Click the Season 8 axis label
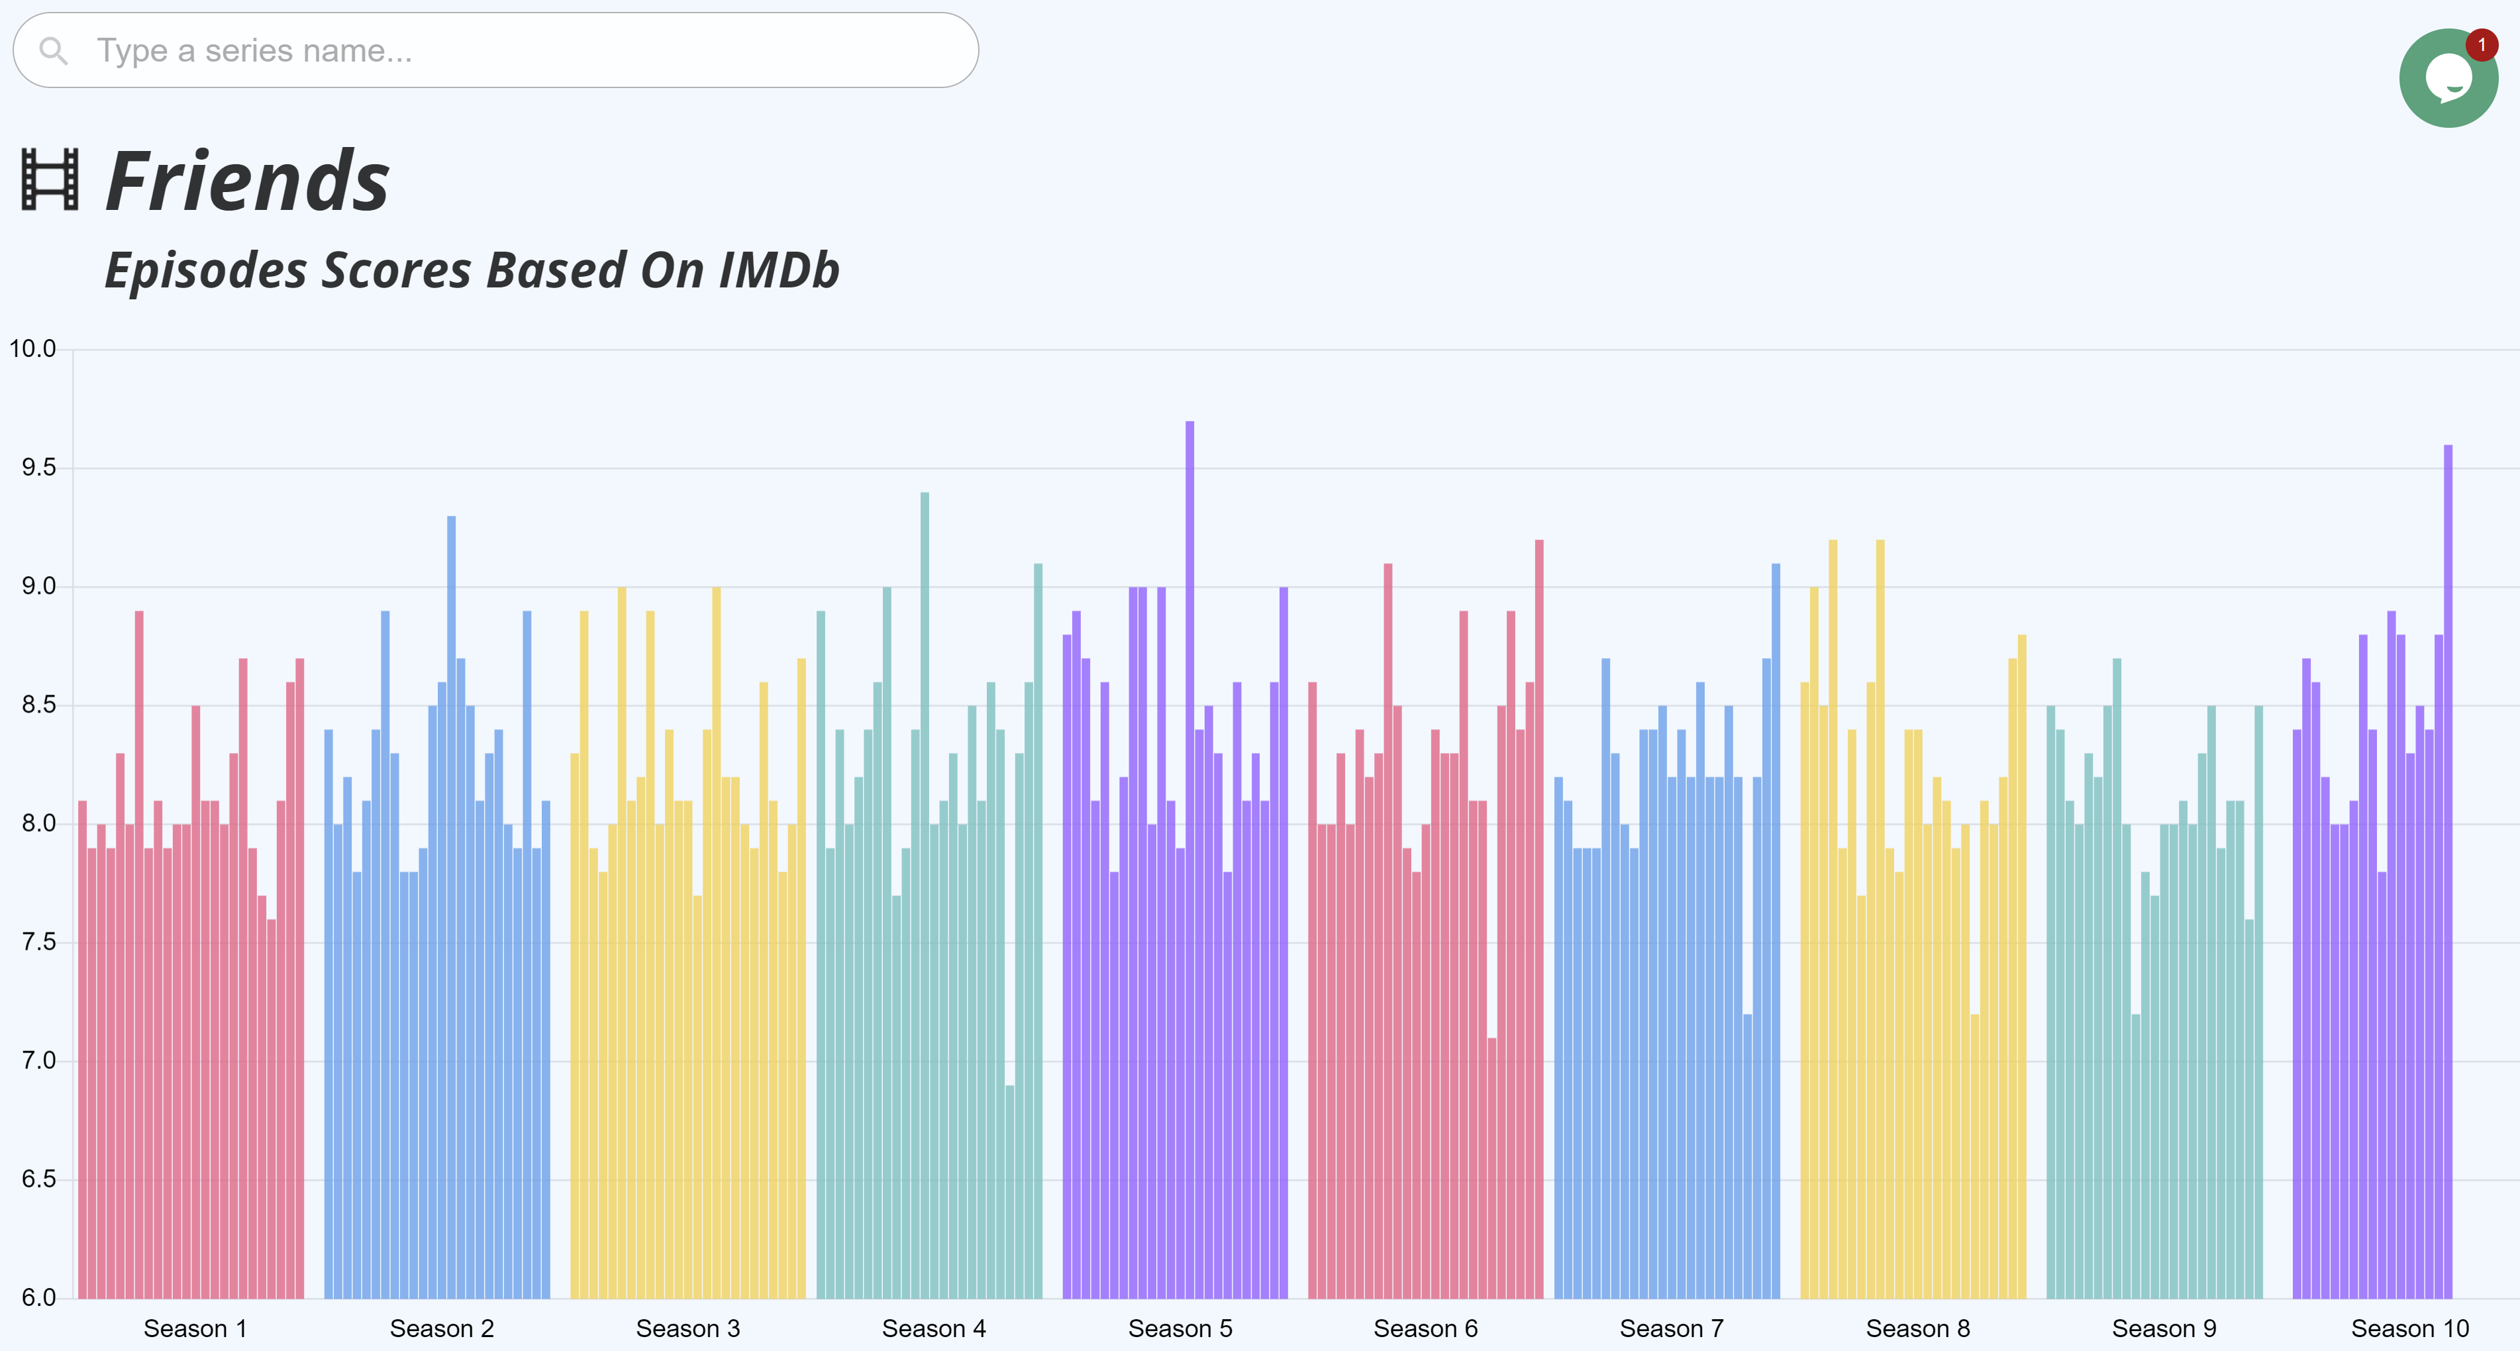 pos(1917,1328)
